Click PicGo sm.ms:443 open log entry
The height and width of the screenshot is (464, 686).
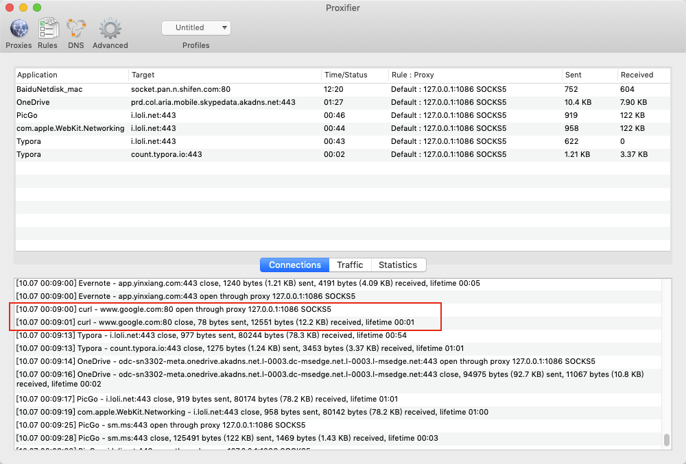click(338, 425)
